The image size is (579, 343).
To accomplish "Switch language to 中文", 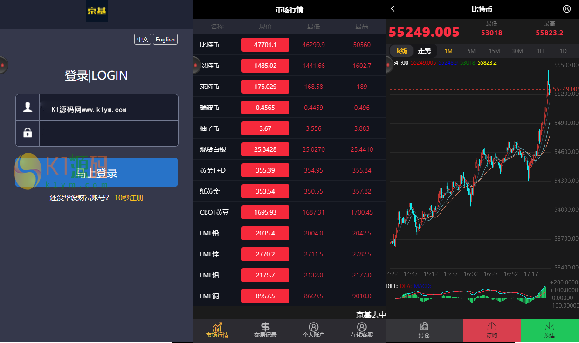I will pos(143,39).
